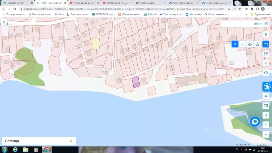Open the Мессенджер bookmark link
Screen dimensions: 272x153
pos(194,14)
